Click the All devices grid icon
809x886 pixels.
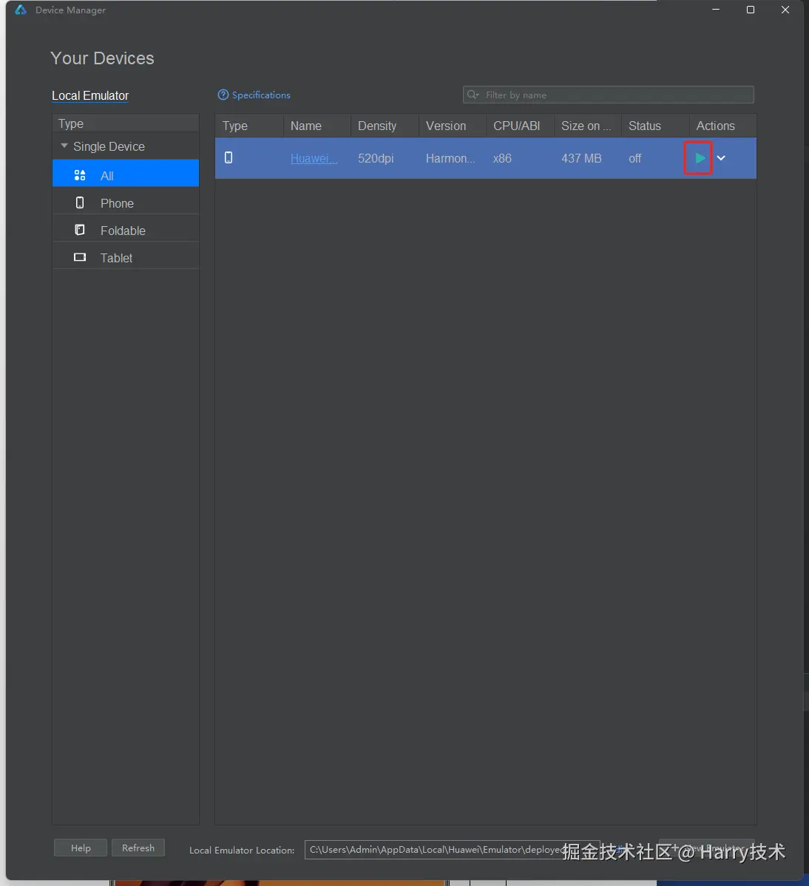(x=80, y=175)
